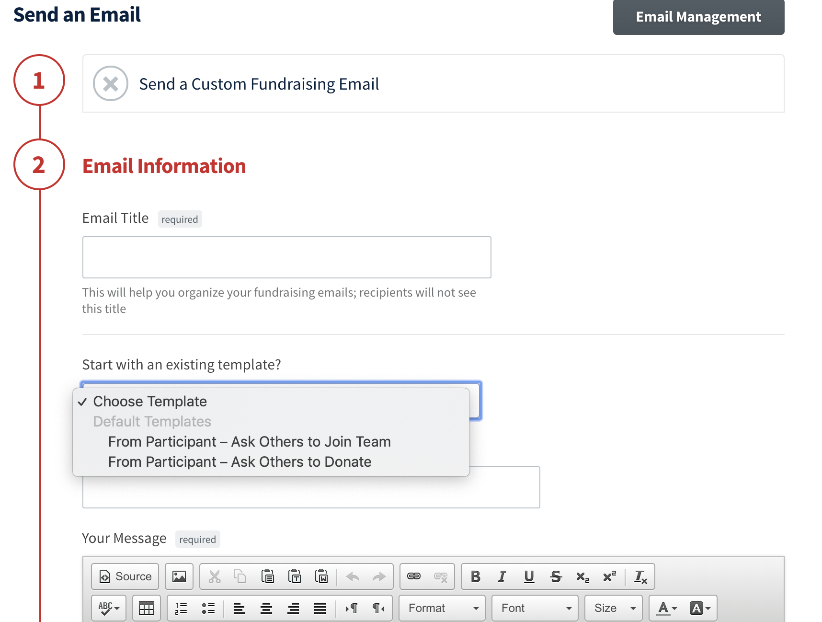
Task: Set text direction left to right
Action: click(352, 608)
